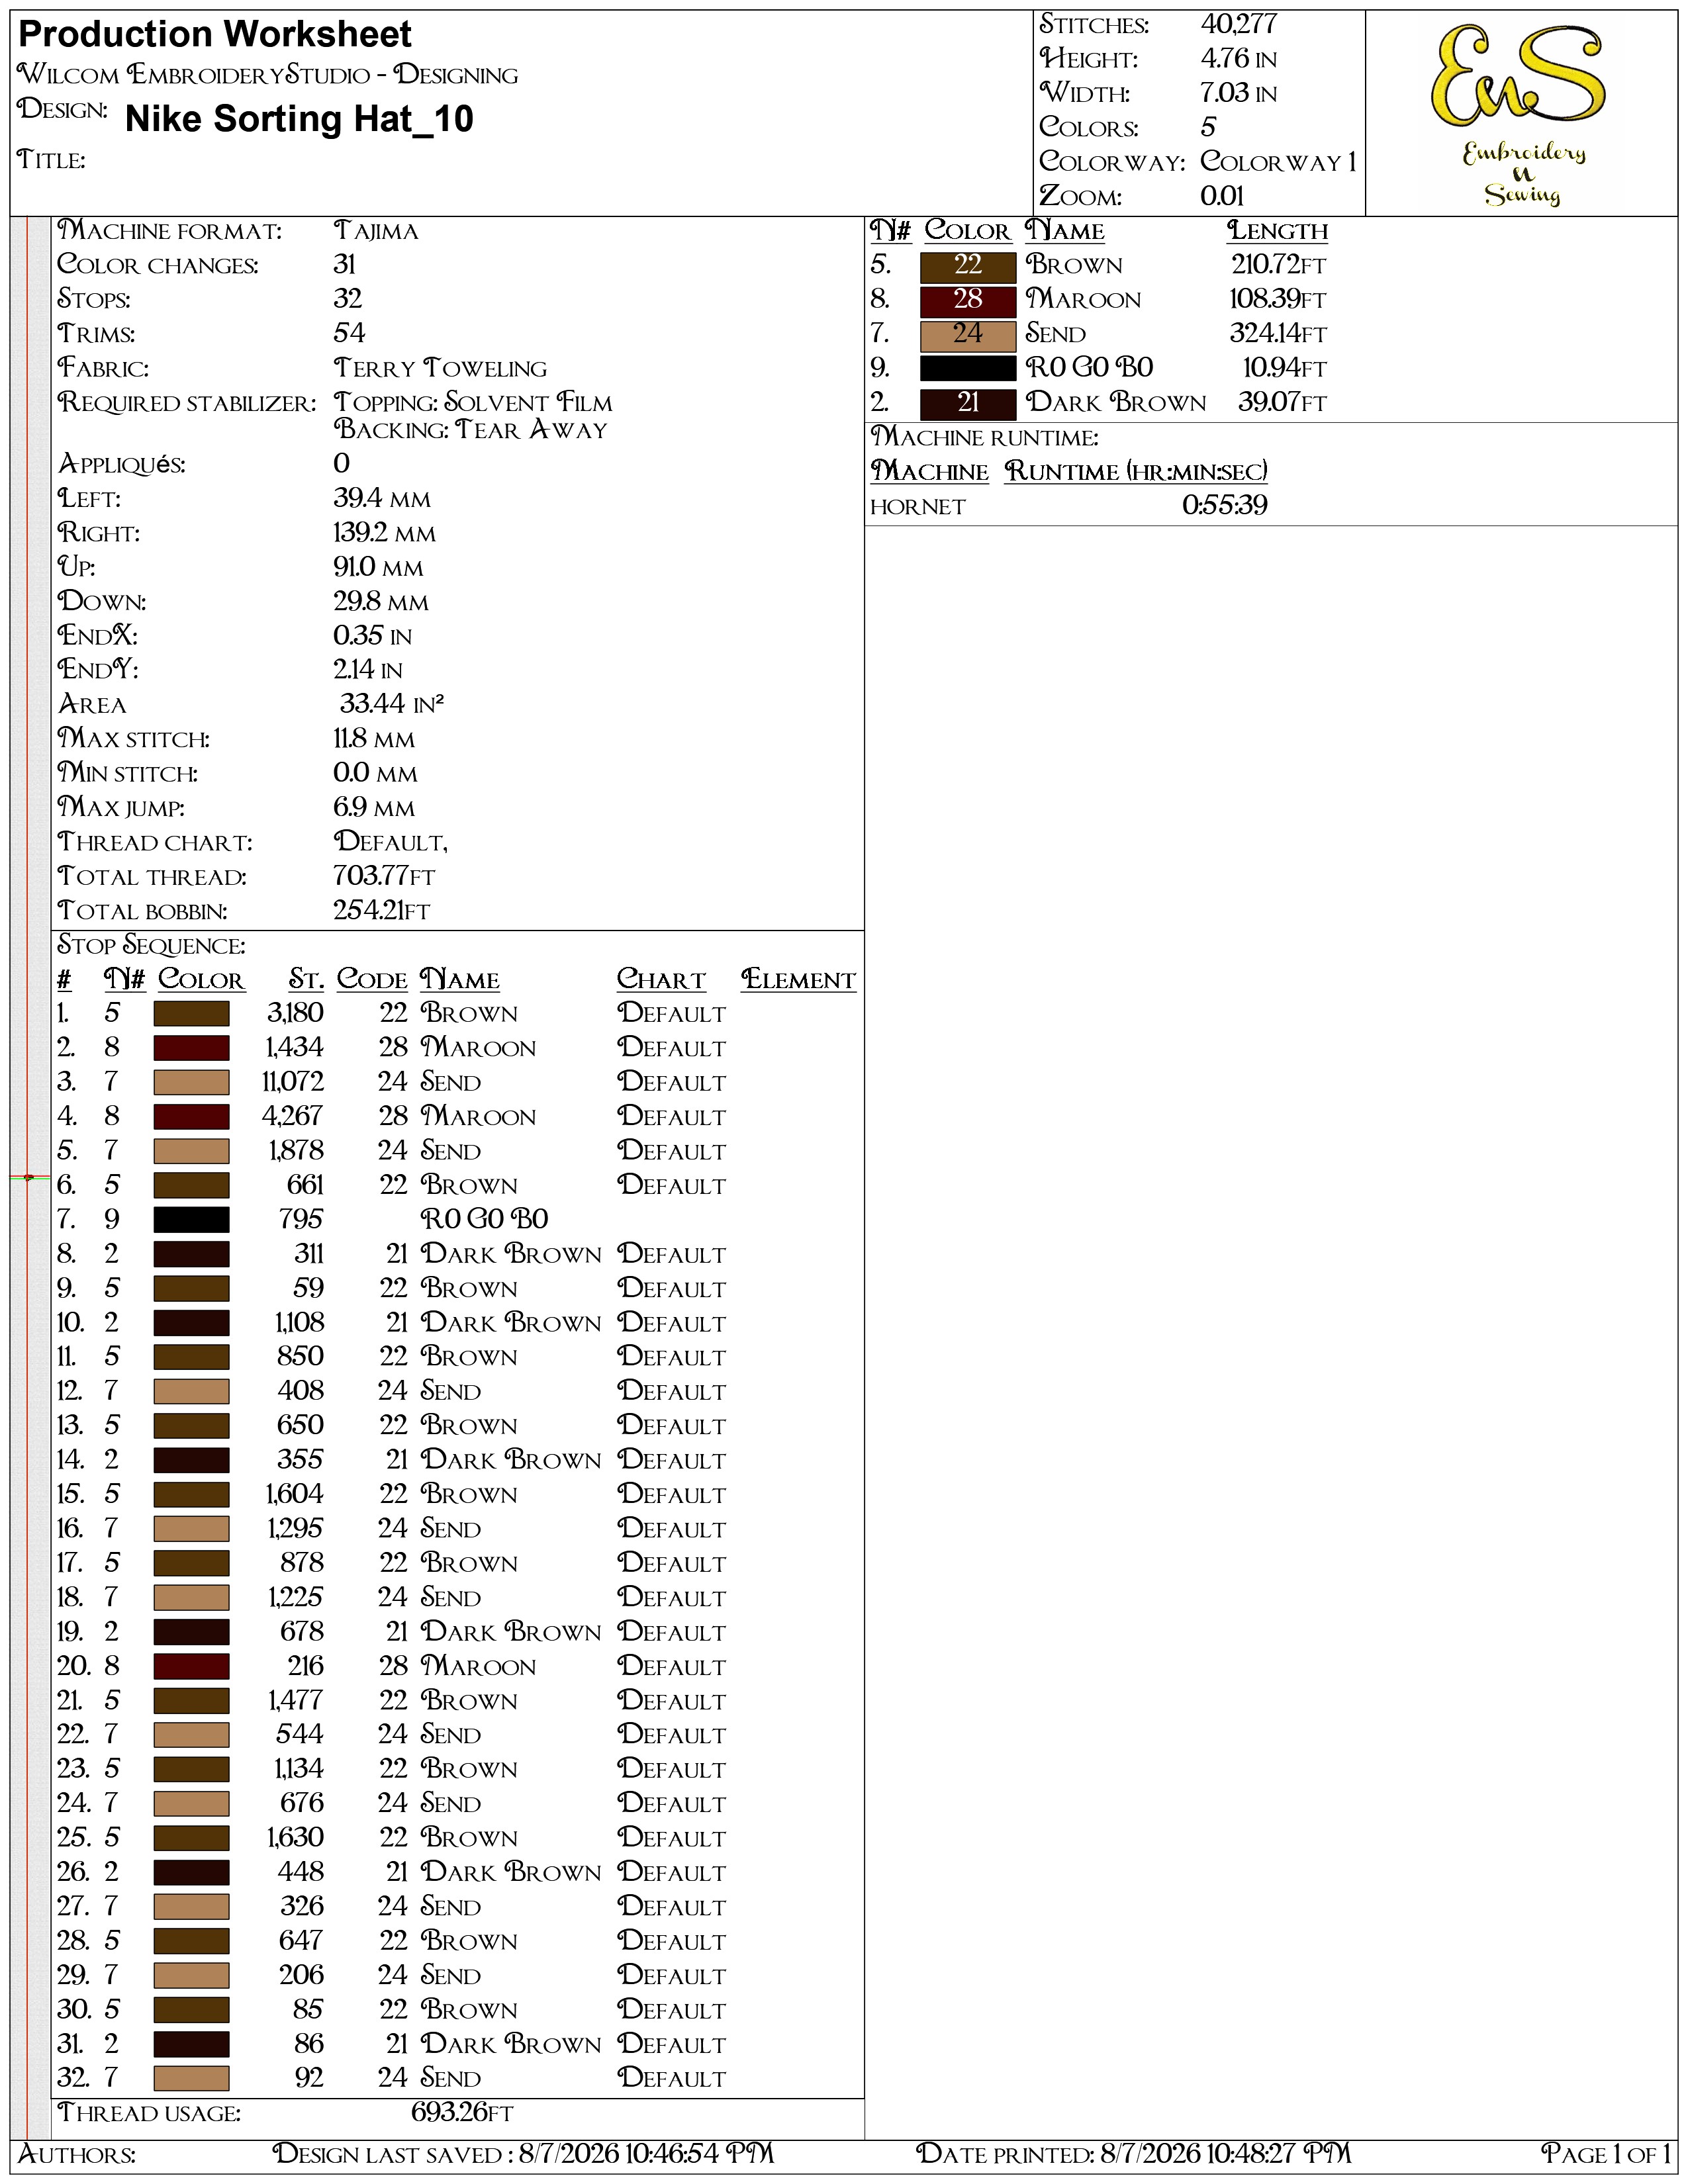Click the "Element" column header
Screen dimensions: 1688x2184
pyautogui.click(x=798, y=980)
